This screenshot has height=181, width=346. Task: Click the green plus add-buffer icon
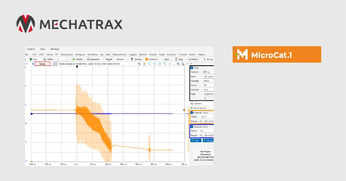tap(74, 59)
